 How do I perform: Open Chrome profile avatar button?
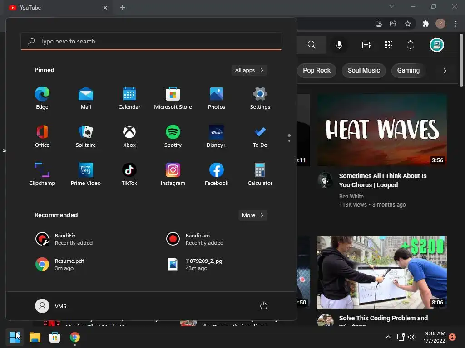coord(440,24)
